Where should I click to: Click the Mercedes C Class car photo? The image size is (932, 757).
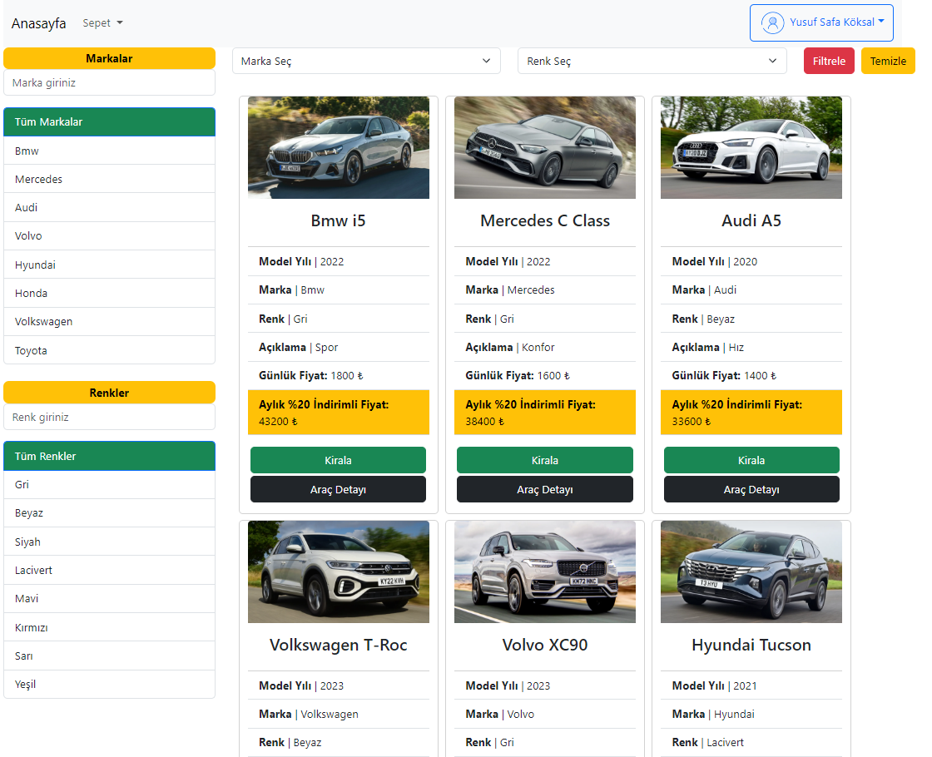tap(544, 147)
